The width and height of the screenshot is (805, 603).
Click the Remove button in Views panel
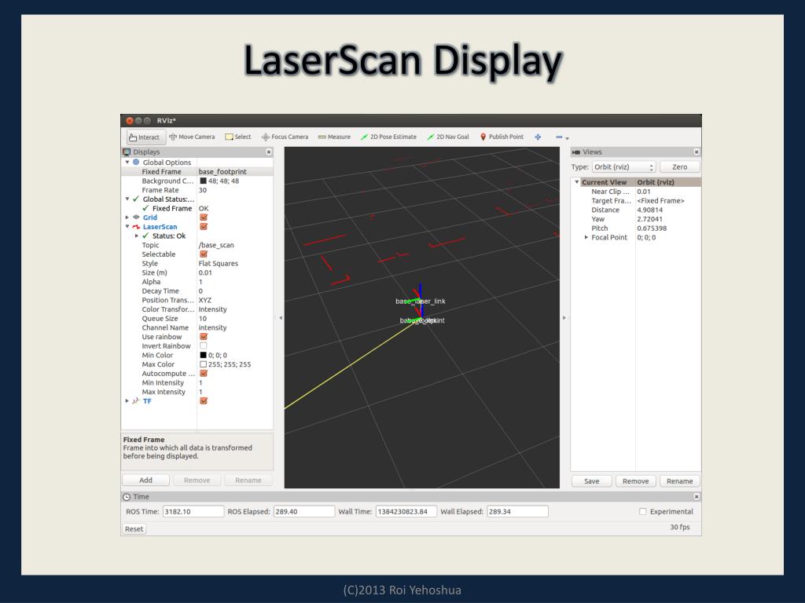[x=635, y=481]
